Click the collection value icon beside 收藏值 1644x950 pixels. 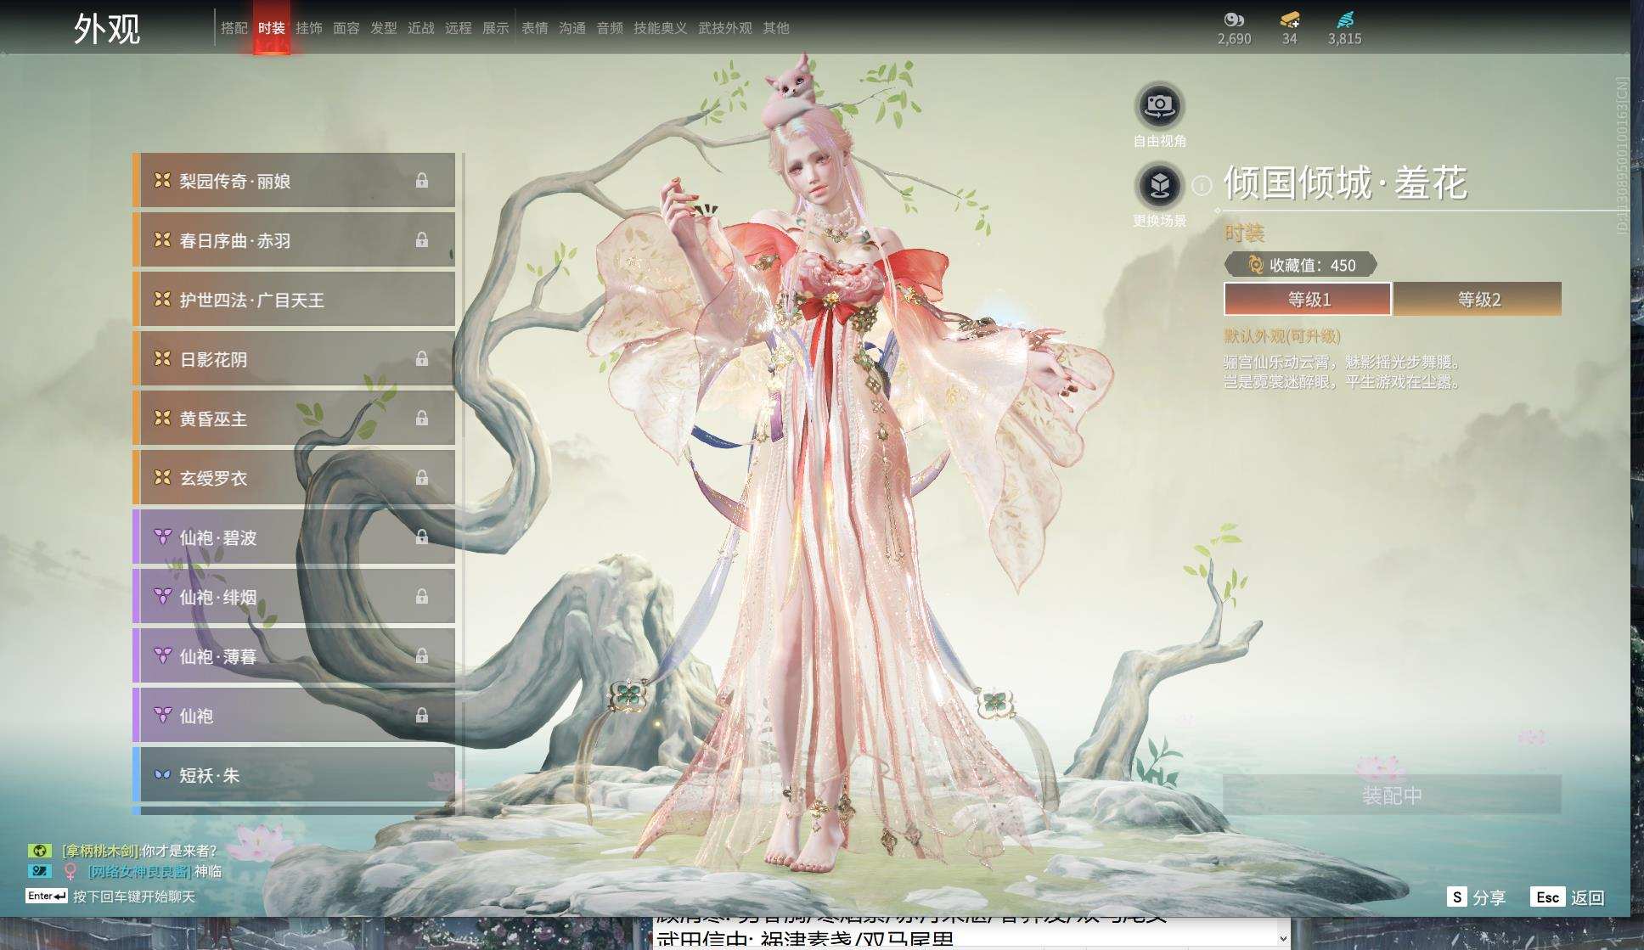click(x=1255, y=265)
